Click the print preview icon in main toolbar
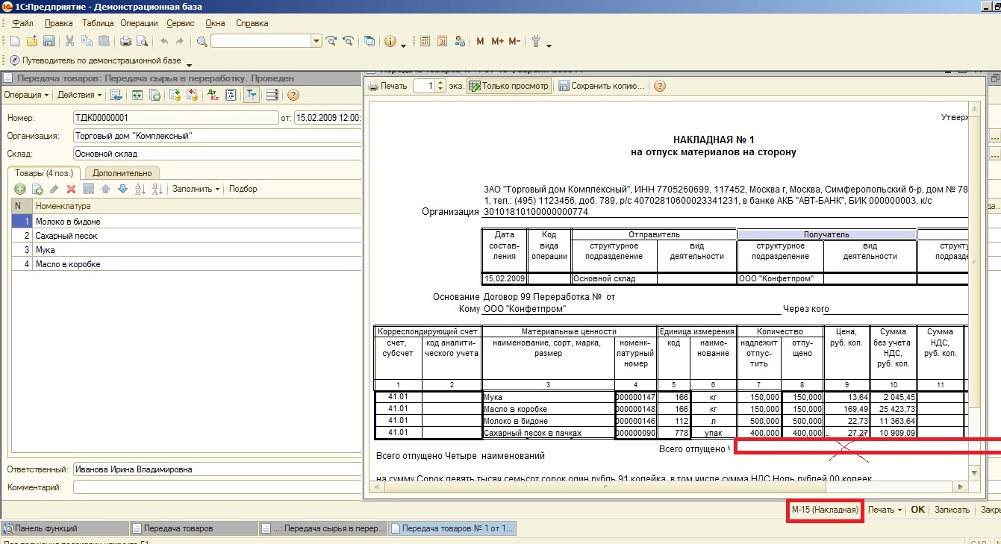The width and height of the screenshot is (1001, 544). (x=142, y=41)
